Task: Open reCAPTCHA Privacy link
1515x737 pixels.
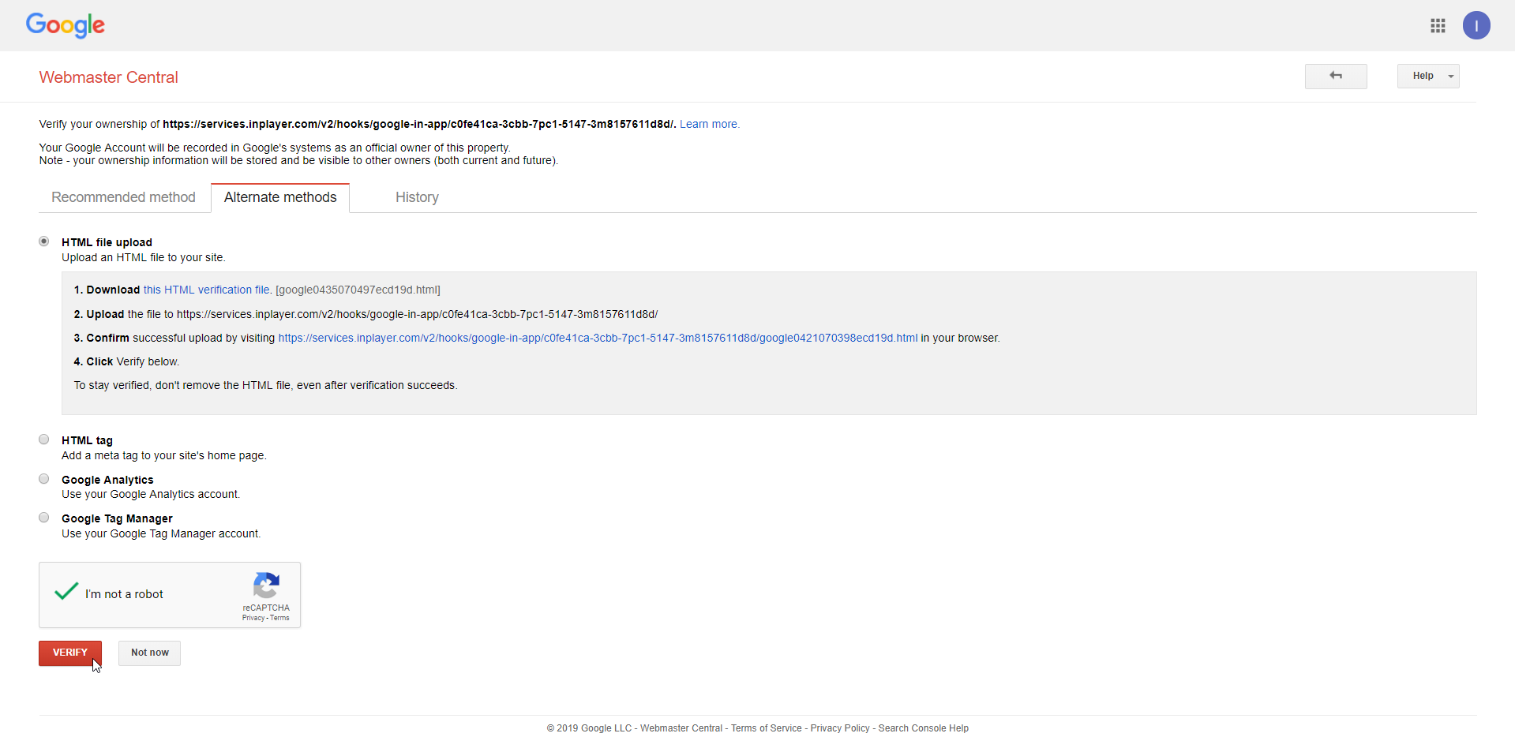Action: point(253,618)
